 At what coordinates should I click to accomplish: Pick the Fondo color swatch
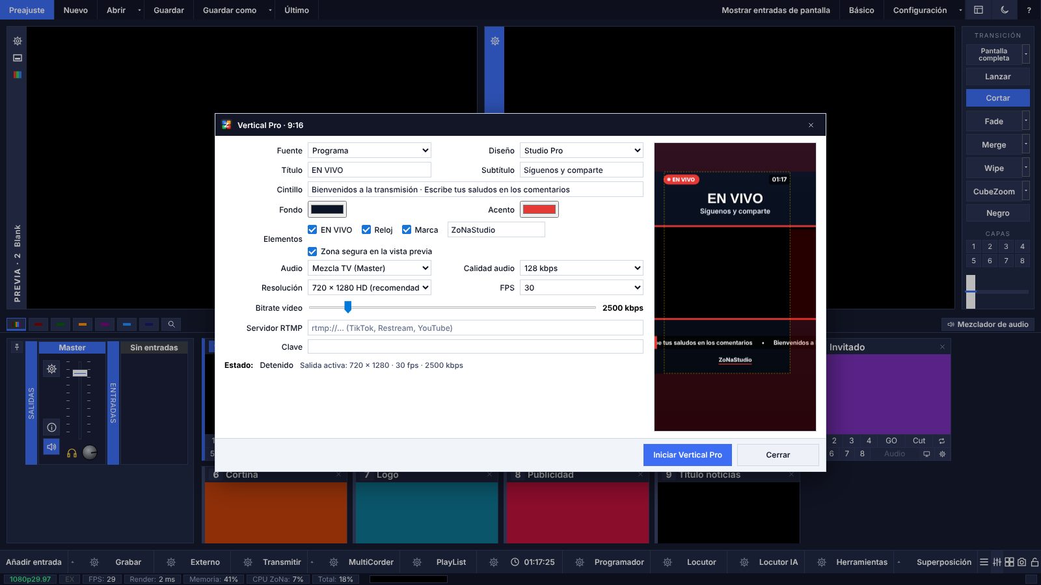tap(327, 209)
